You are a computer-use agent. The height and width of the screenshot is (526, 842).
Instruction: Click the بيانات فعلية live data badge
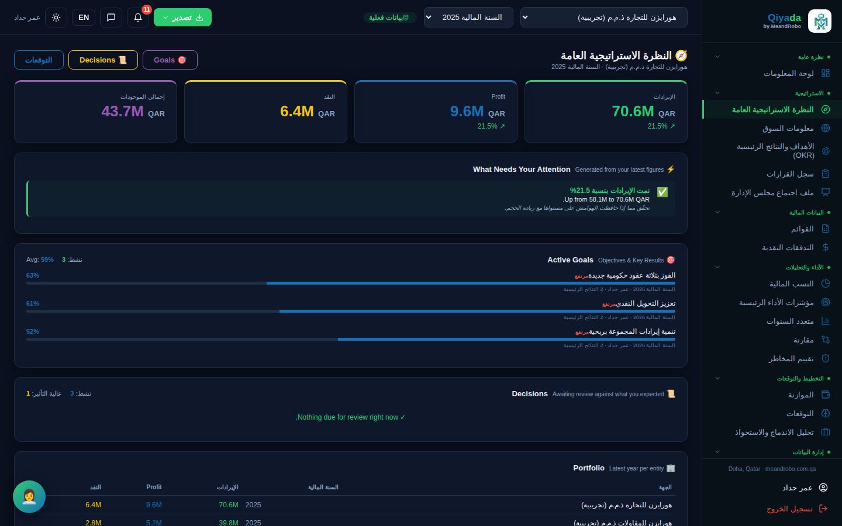pos(389,18)
